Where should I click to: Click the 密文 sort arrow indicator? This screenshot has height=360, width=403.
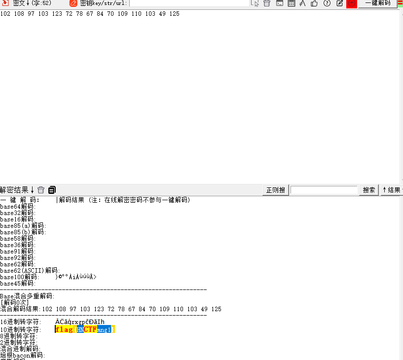(27, 3)
